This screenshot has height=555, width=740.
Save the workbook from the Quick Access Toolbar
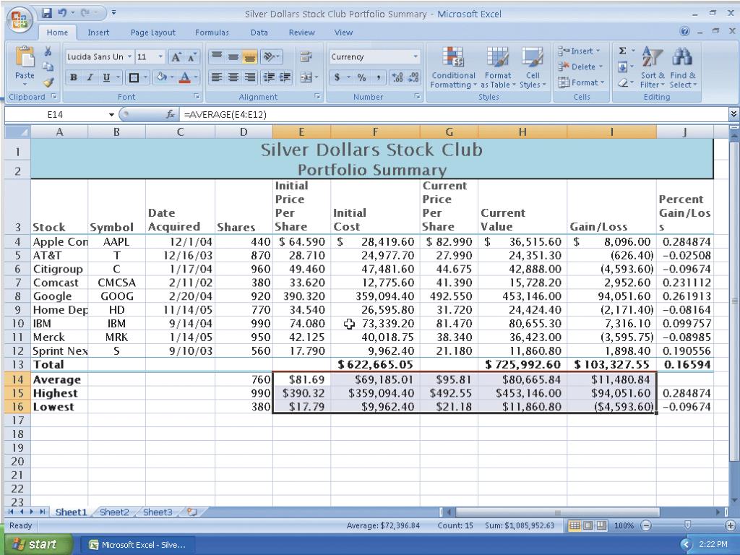(x=47, y=13)
